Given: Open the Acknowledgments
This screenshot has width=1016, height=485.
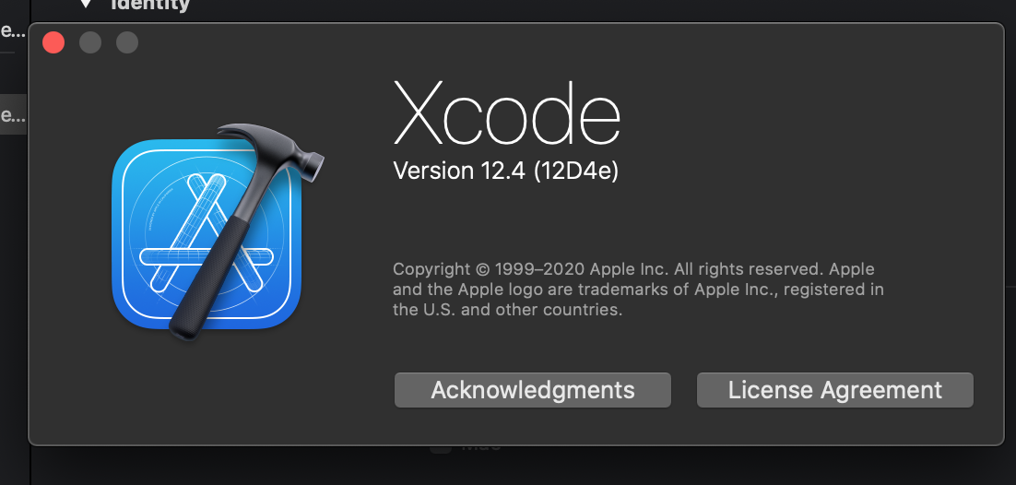Looking at the screenshot, I should pyautogui.click(x=532, y=390).
